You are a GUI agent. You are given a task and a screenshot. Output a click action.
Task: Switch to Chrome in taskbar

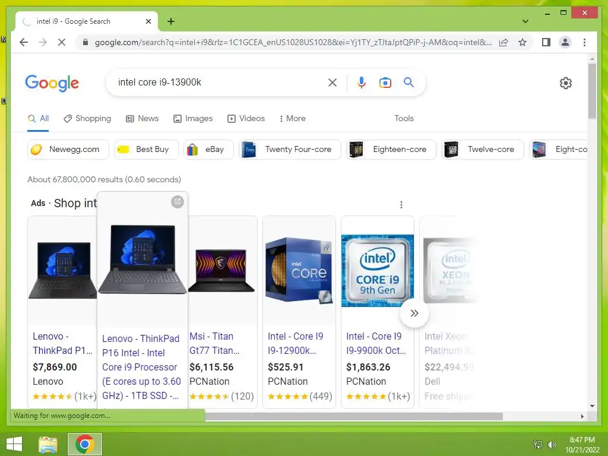click(x=85, y=444)
